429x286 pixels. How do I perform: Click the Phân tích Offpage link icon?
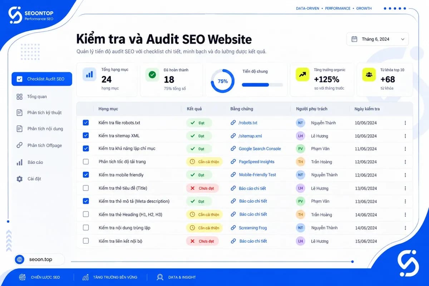[x=20, y=145]
